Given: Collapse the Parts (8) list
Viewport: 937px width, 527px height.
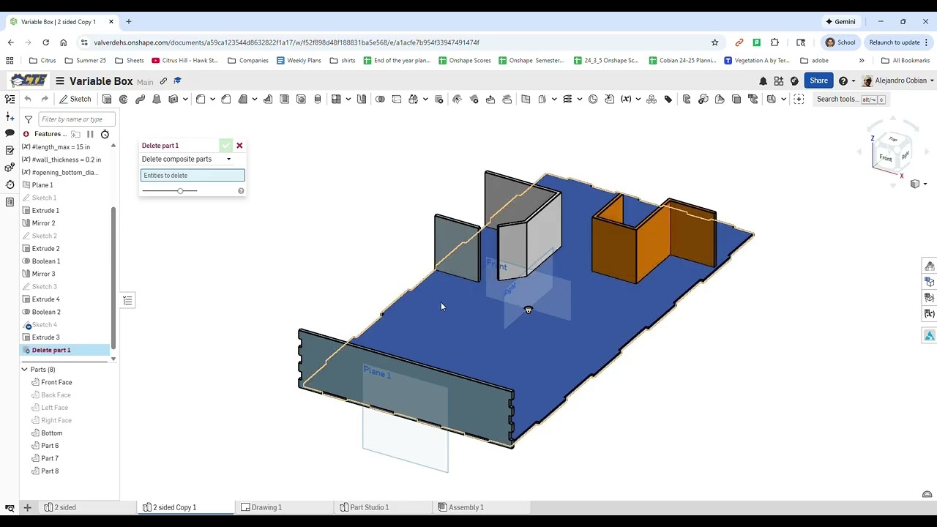Looking at the screenshot, I should pos(24,370).
